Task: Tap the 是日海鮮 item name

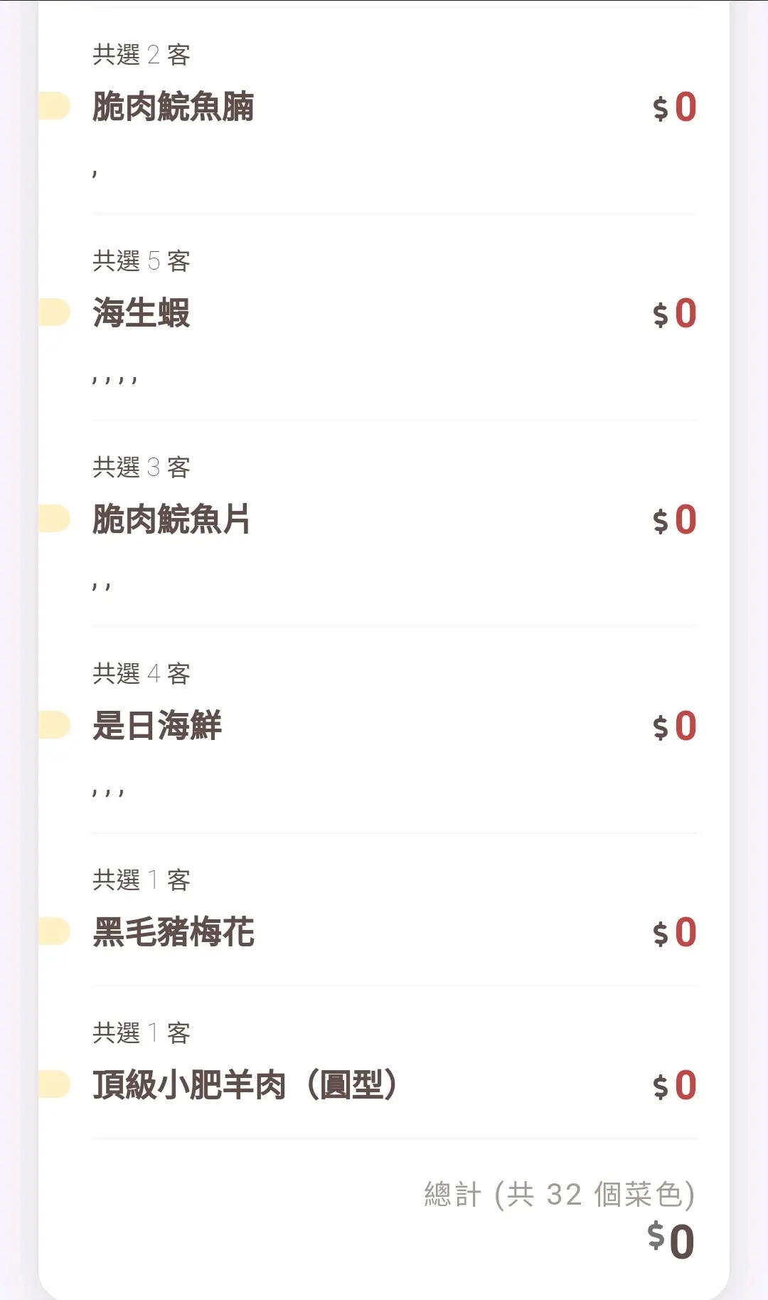Action: pos(156,726)
